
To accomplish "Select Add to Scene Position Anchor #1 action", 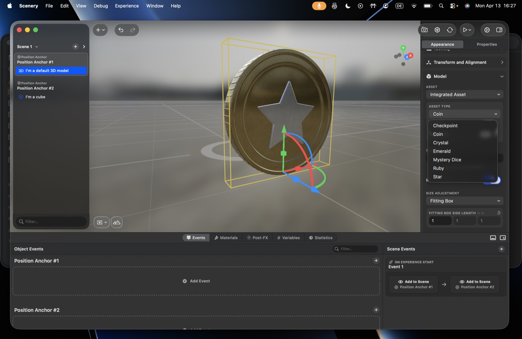I will pyautogui.click(x=413, y=284).
